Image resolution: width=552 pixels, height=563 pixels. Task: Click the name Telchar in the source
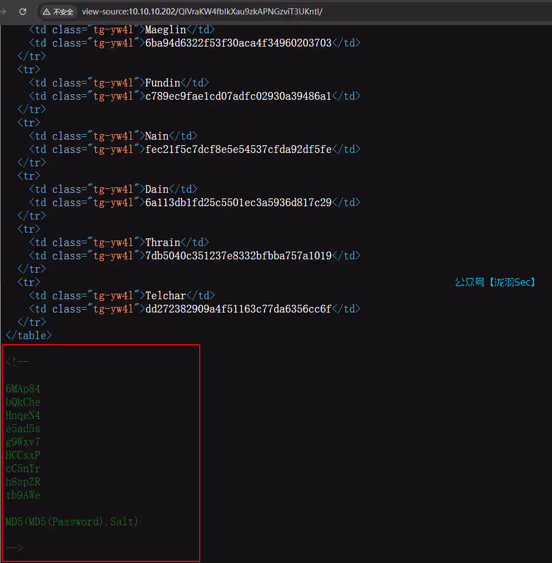pyautogui.click(x=165, y=295)
